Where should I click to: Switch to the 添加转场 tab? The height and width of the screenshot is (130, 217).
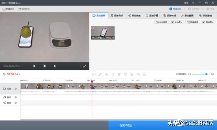pyautogui.click(x=169, y=16)
